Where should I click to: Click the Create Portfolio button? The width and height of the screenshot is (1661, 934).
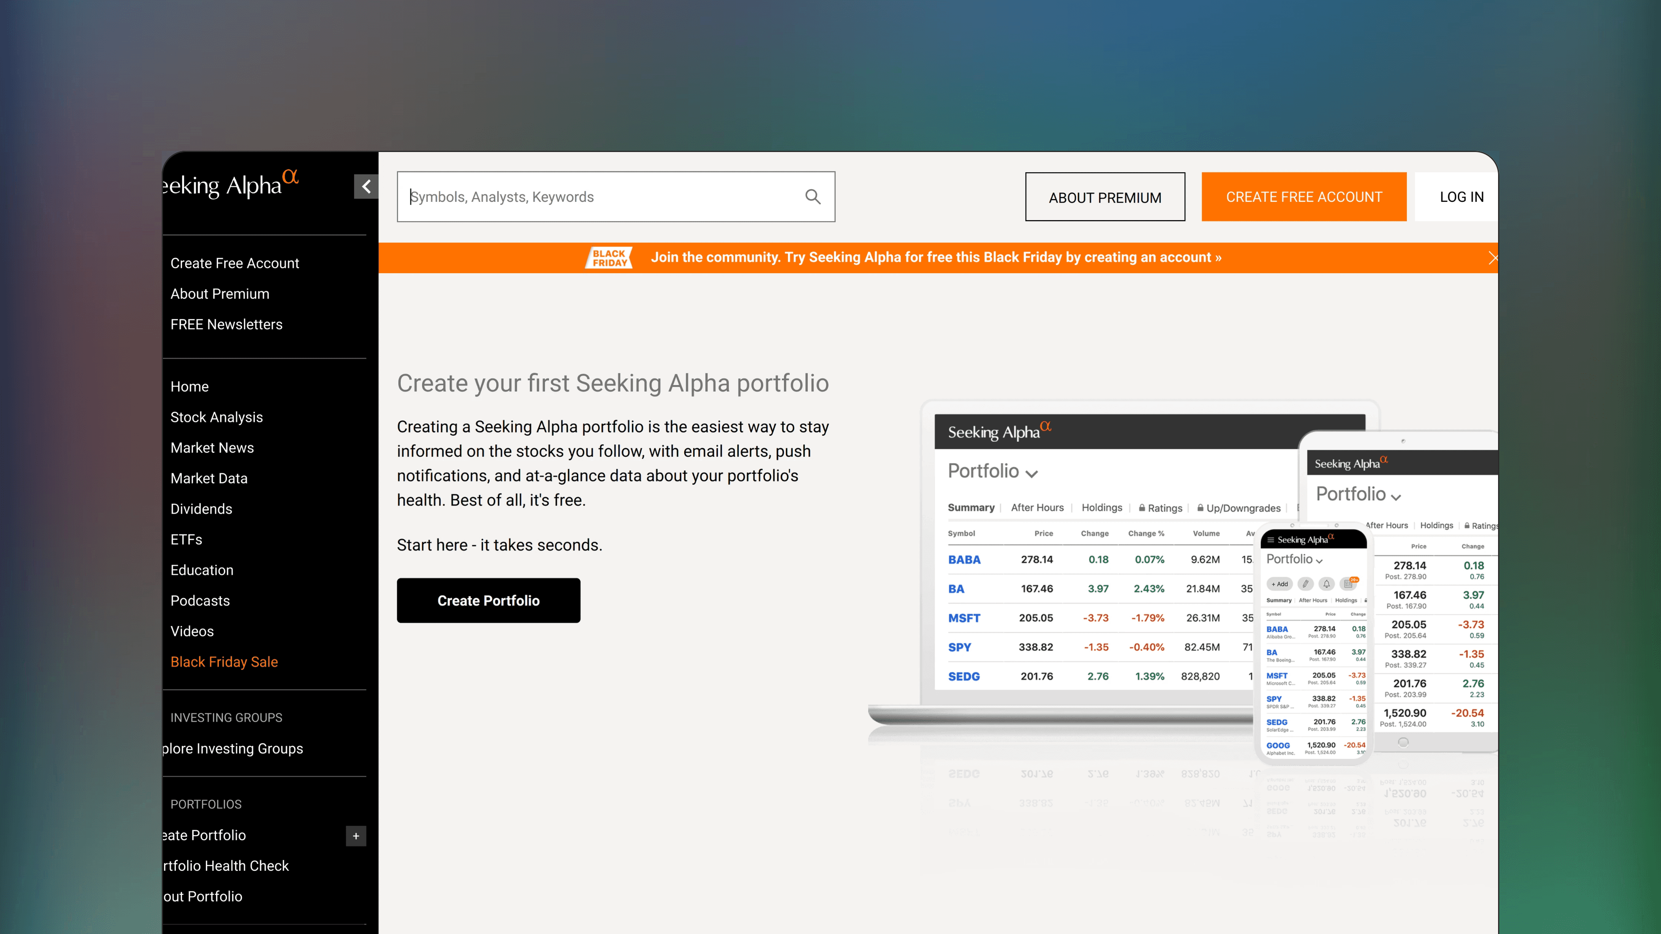(488, 600)
